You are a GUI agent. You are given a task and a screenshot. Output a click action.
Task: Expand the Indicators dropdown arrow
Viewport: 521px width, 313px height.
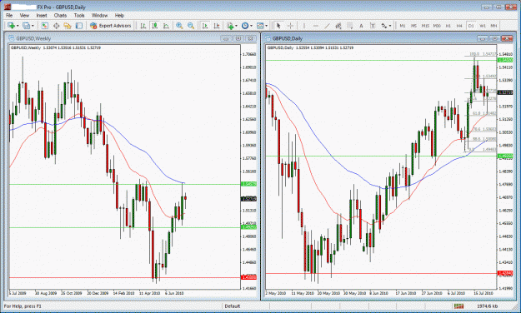click(x=236, y=26)
